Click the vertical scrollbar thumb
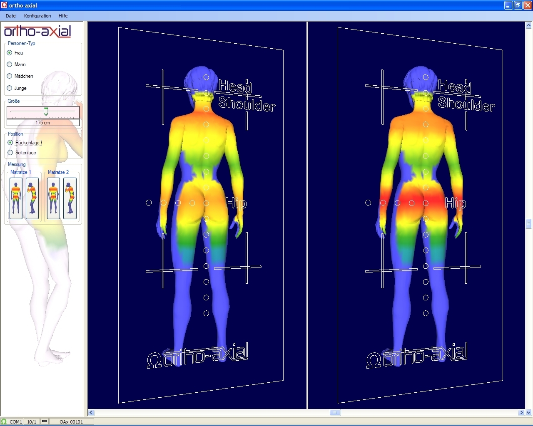The image size is (533, 426). point(529,224)
